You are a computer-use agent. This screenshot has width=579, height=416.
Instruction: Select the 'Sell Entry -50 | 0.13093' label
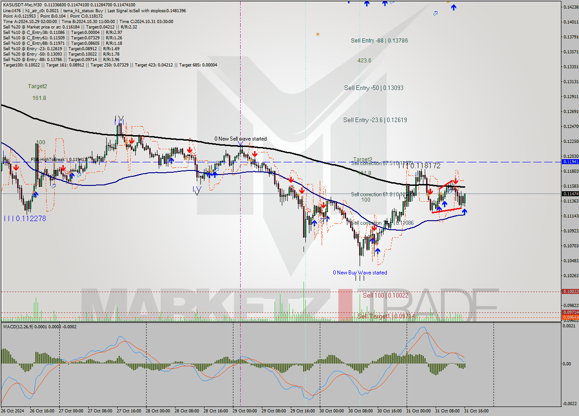[x=374, y=88]
